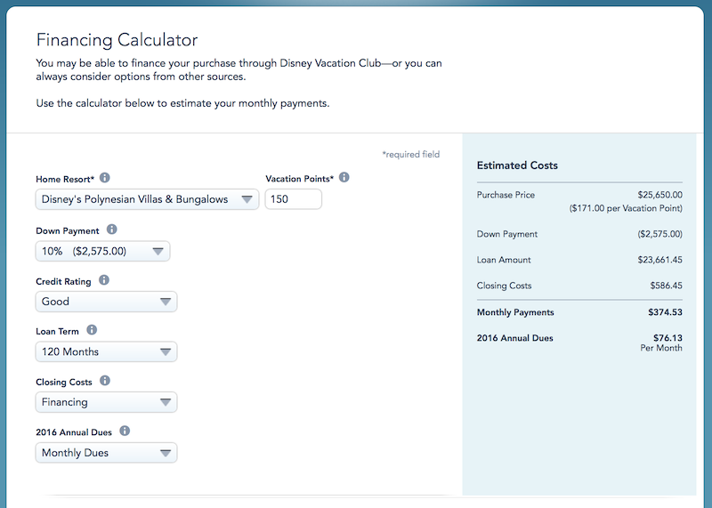Click the Loan Amount $23,661.45 value
This screenshot has width=712, height=508.
coord(659,260)
